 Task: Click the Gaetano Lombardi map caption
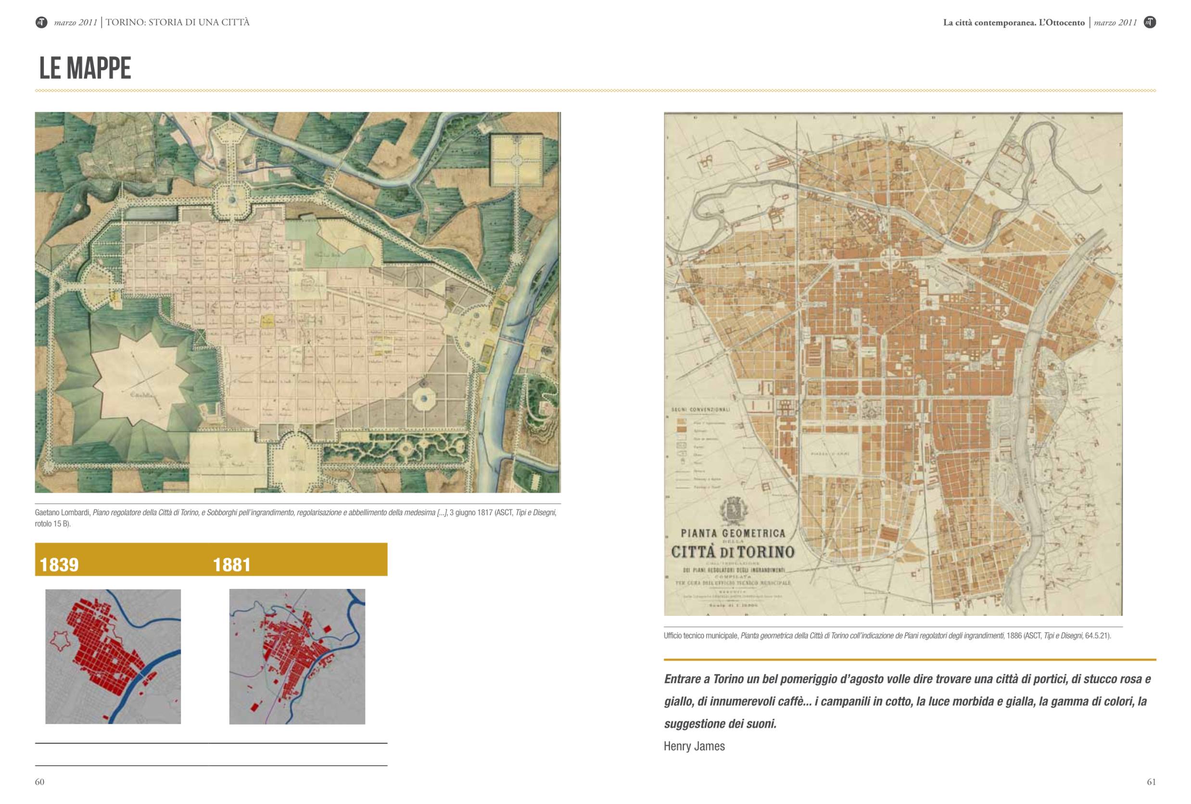pyautogui.click(x=296, y=517)
